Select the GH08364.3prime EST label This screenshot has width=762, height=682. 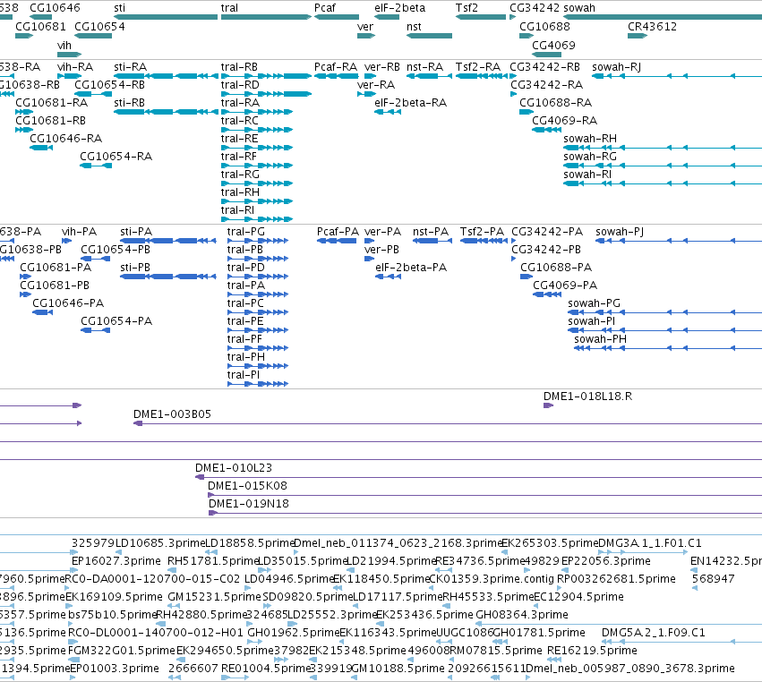tap(521, 615)
